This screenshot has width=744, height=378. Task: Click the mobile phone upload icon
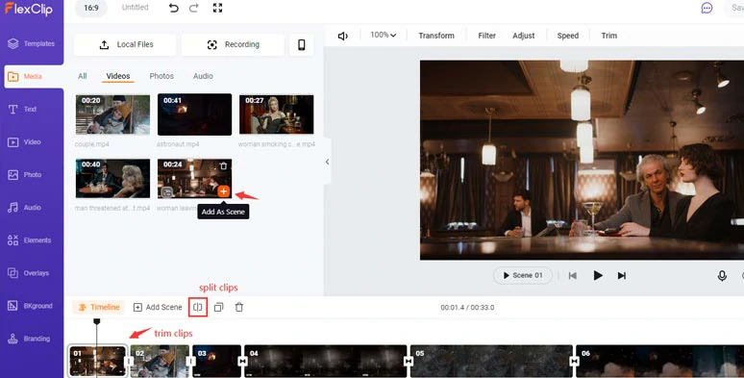tap(301, 44)
